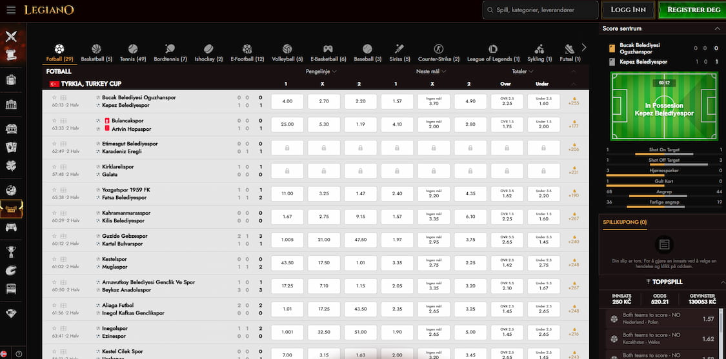Favorite the Guzide Gebzespor match star
This screenshot has height=359, width=726.
[54, 236]
